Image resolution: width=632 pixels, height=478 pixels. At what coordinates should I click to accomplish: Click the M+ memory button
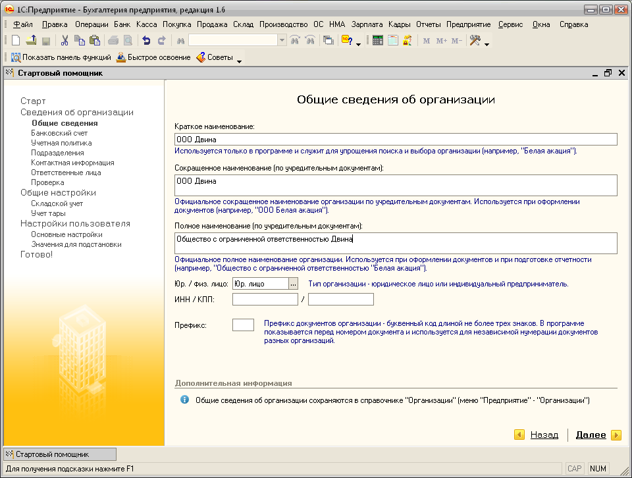click(x=441, y=41)
